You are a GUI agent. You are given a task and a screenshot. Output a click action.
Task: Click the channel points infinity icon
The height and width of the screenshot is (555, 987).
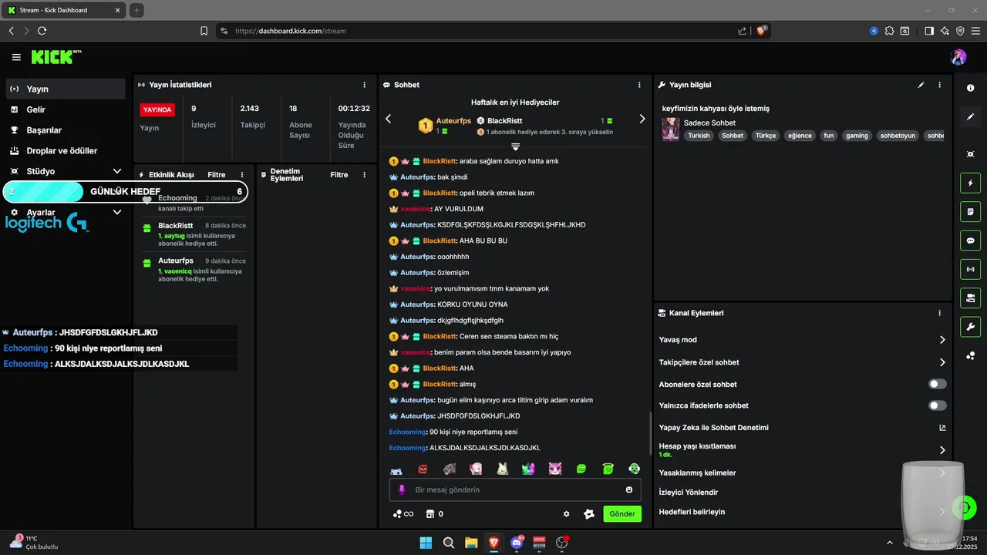point(403,514)
